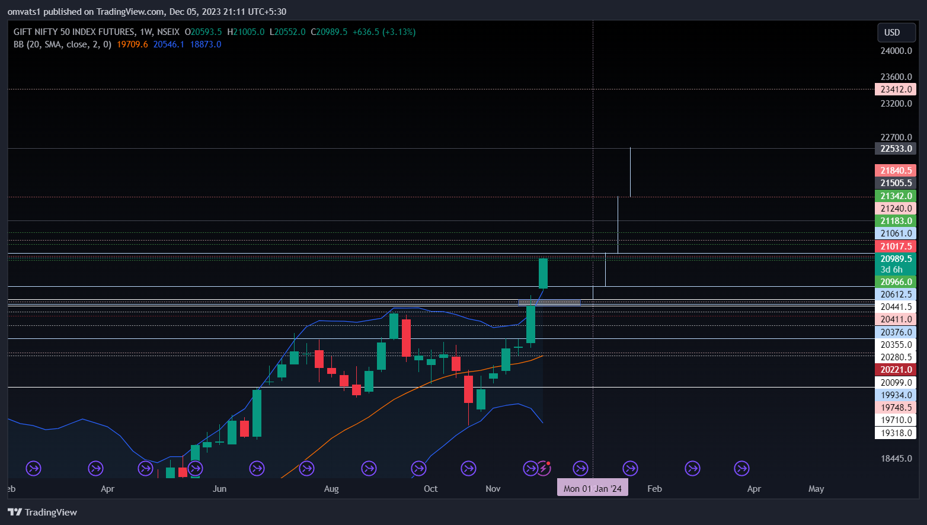
Task: Click the 20612.5 price label
Action: (896, 294)
